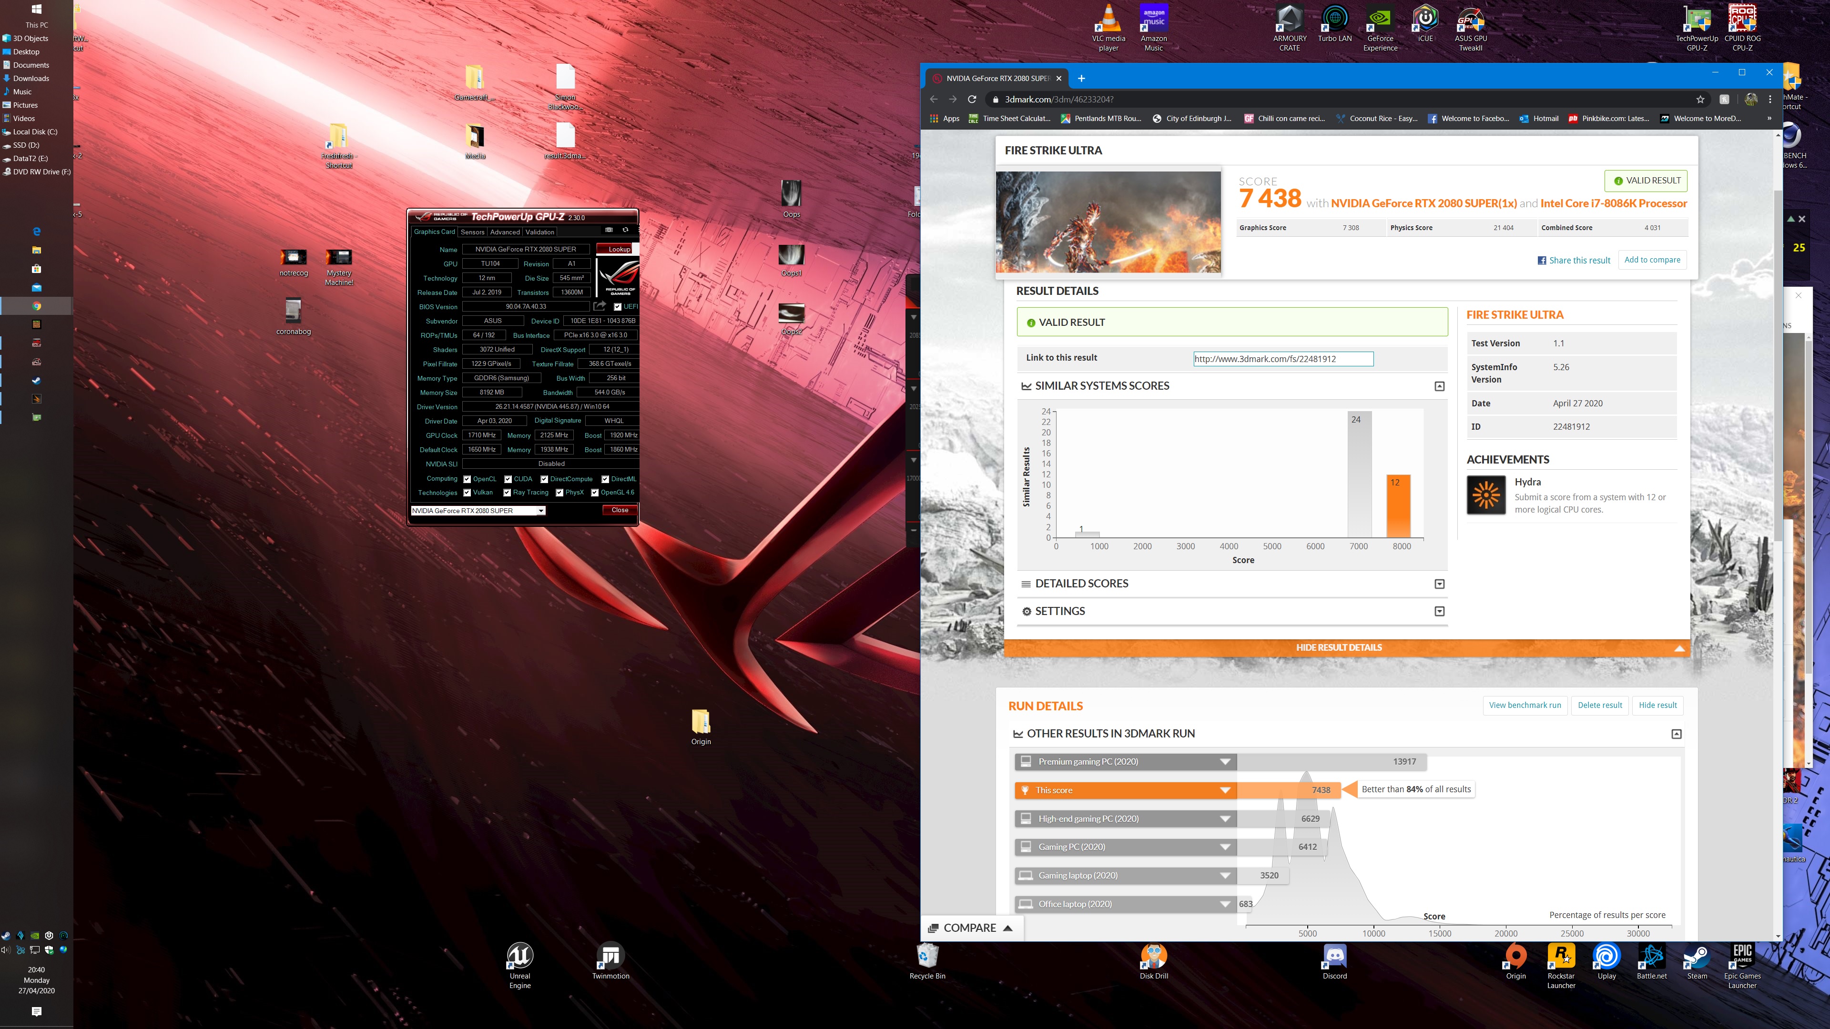1830x1029 pixels.
Task: Switch to the Validation tab
Action: [x=540, y=232]
